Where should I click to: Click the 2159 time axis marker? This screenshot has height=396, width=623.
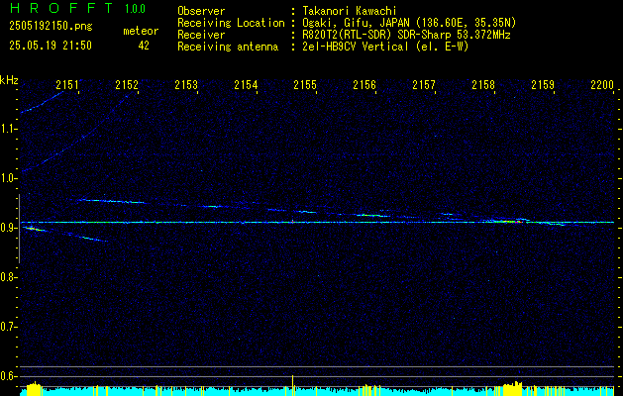(543, 84)
